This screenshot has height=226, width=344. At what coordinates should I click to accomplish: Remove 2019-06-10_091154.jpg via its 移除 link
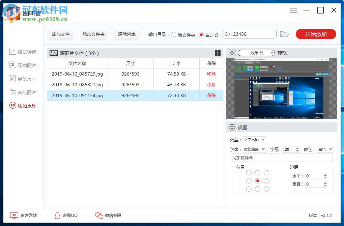(211, 95)
